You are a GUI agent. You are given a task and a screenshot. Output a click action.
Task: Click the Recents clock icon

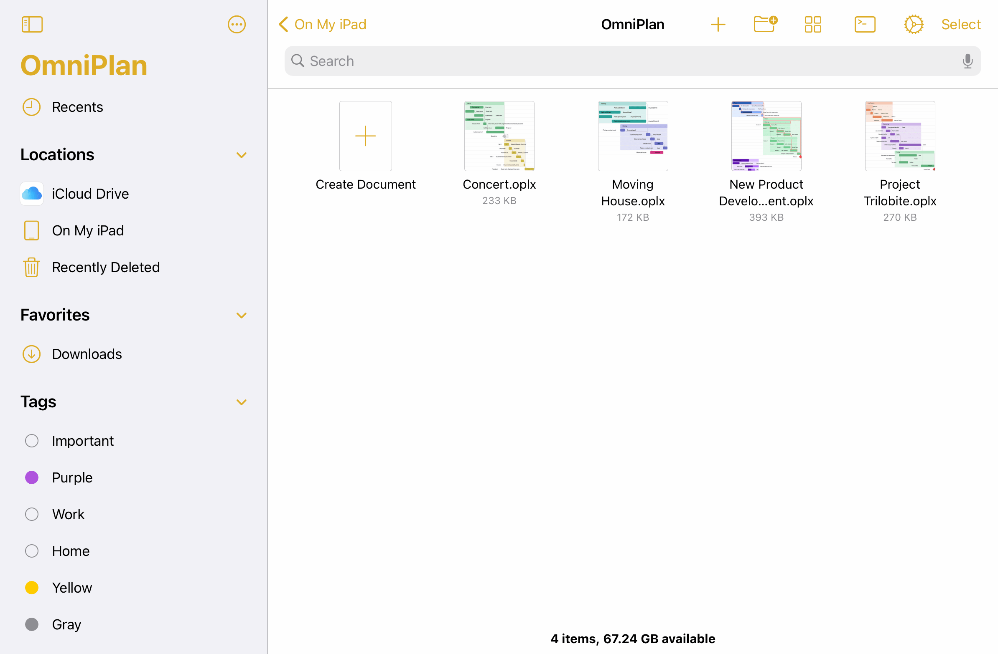31,107
